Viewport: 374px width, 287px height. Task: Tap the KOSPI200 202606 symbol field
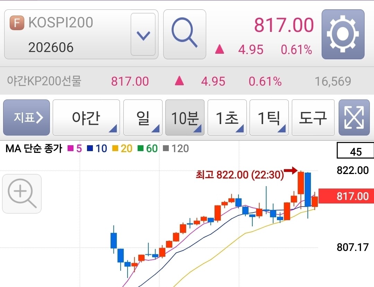(81, 34)
